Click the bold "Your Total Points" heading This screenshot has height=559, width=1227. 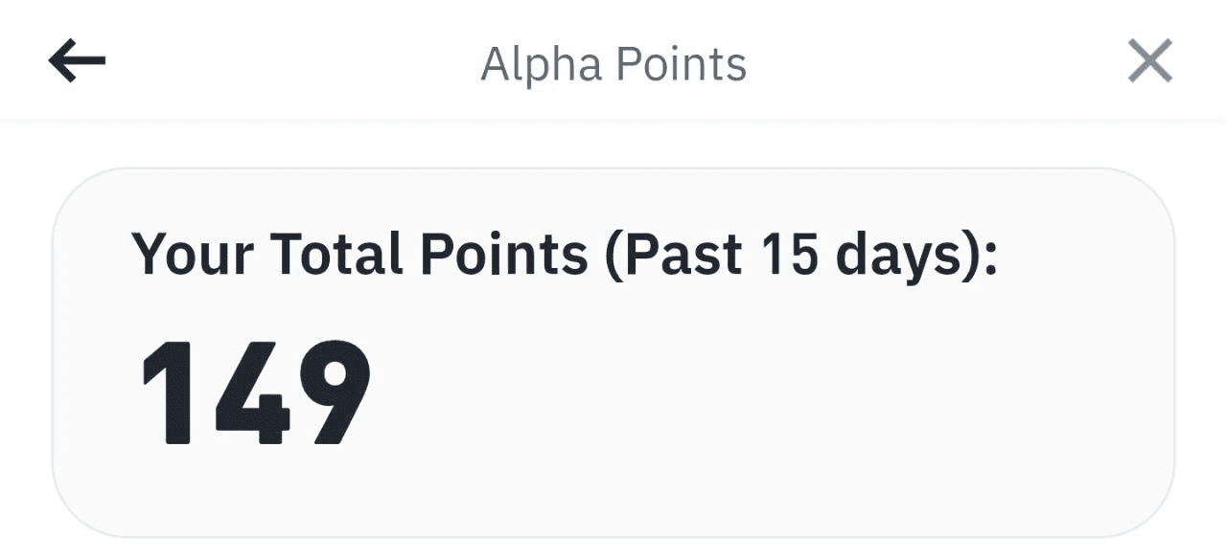[359, 254]
